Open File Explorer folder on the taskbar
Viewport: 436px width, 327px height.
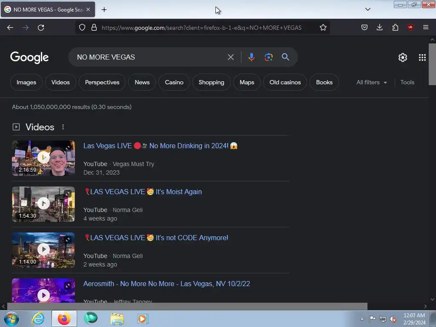click(x=117, y=318)
